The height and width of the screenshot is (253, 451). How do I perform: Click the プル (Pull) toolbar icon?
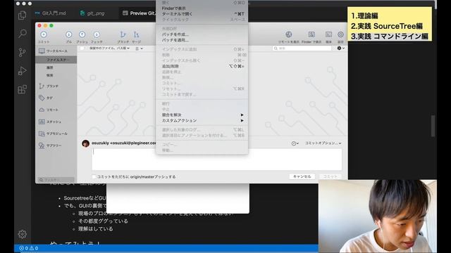point(69,34)
